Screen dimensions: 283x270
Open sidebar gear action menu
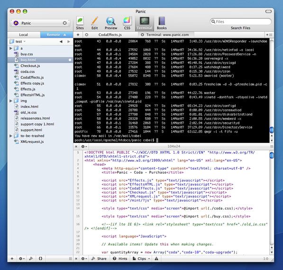pos(22,259)
